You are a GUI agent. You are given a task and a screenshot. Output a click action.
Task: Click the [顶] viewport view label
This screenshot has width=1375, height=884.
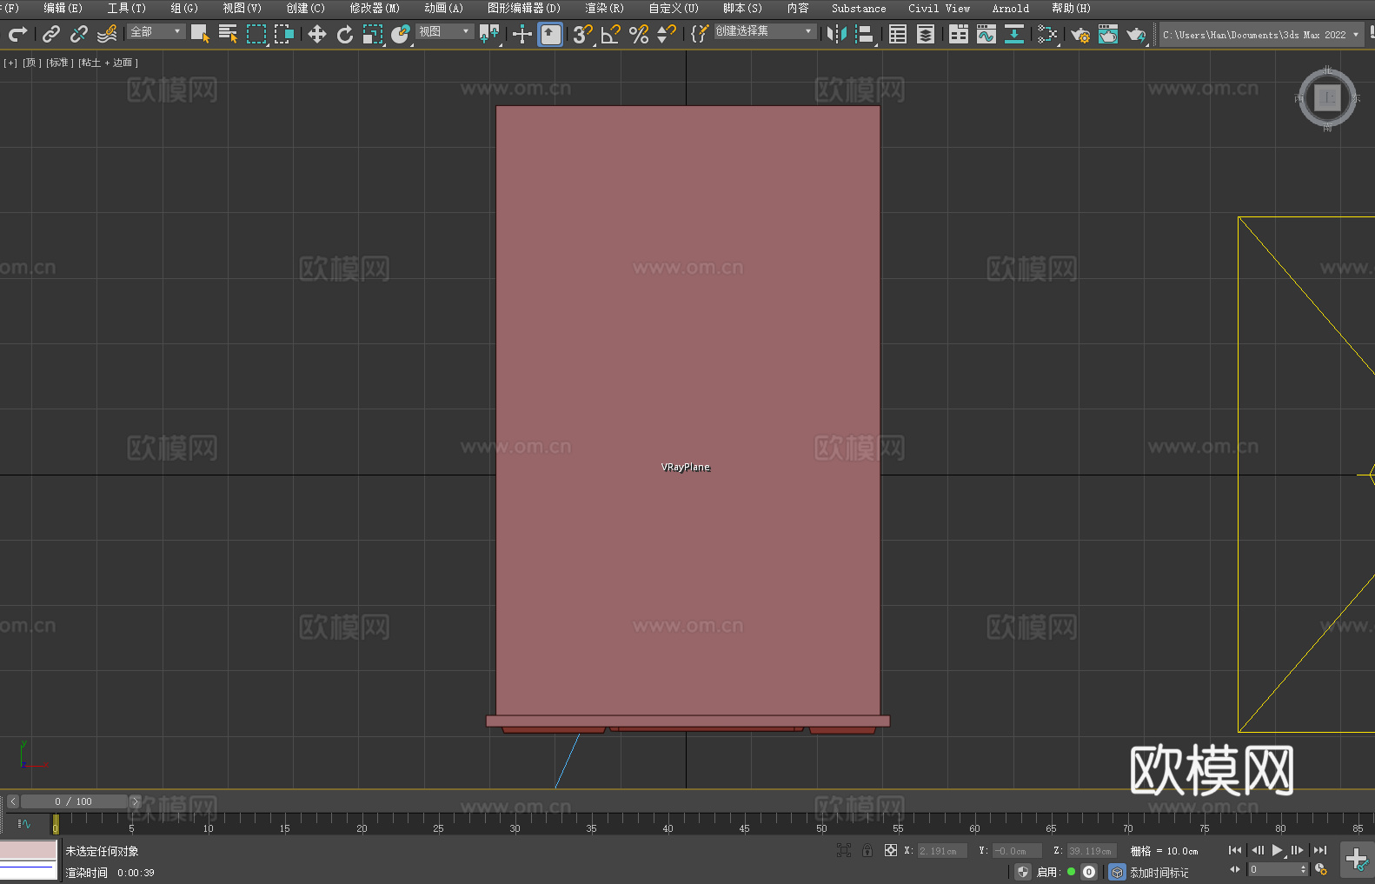[x=32, y=63]
